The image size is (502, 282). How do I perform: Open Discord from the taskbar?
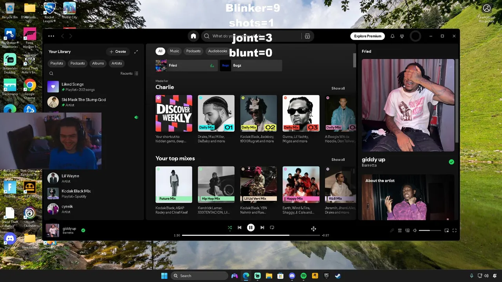[292, 276]
